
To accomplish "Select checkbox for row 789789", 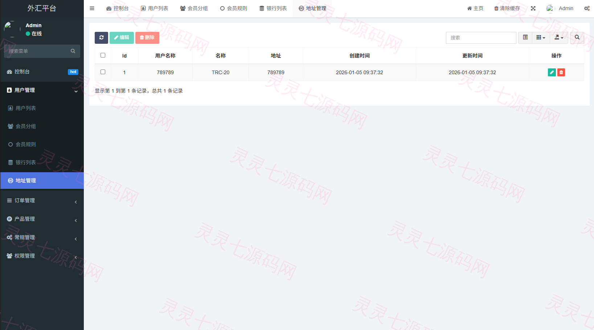I will [103, 72].
